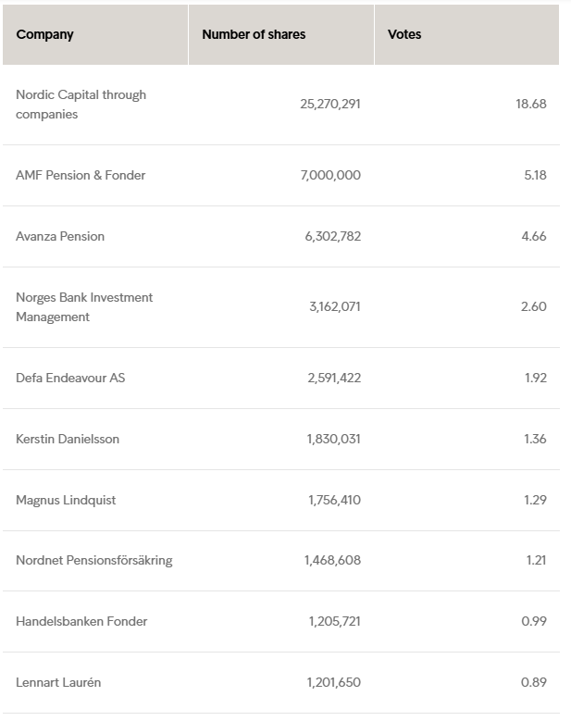Click Nordnet Pensionsförsäkring company name
The image size is (571, 721).
click(94, 560)
